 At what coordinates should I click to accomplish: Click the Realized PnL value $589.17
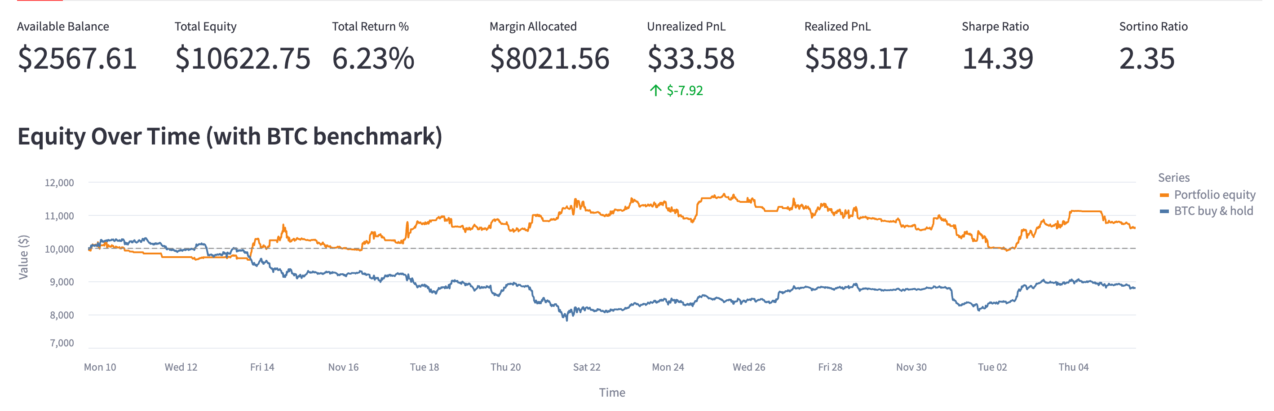856,58
